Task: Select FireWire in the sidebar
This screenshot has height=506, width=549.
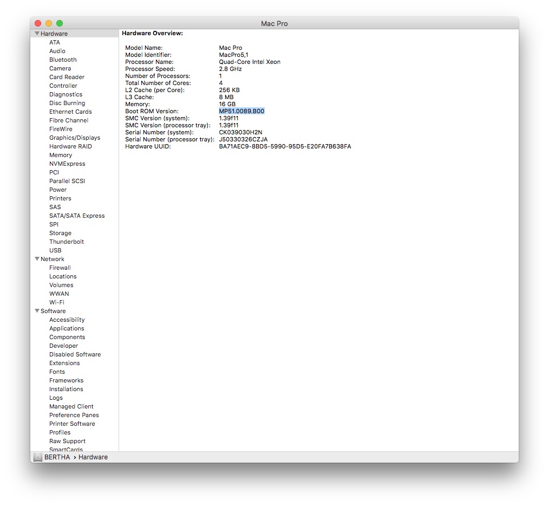Action: pyautogui.click(x=61, y=129)
